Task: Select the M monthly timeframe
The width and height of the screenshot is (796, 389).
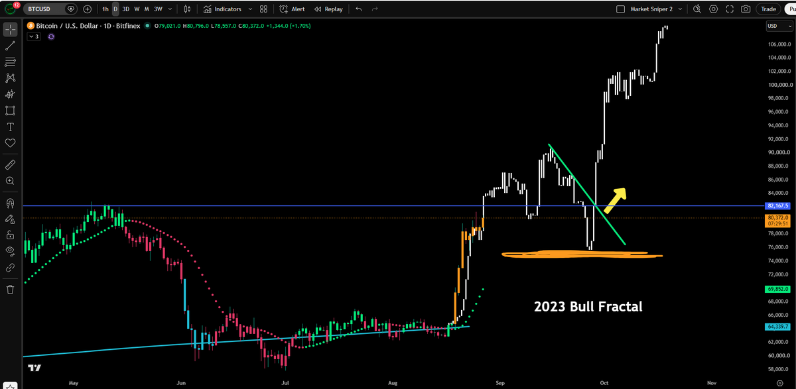Action: click(x=146, y=9)
